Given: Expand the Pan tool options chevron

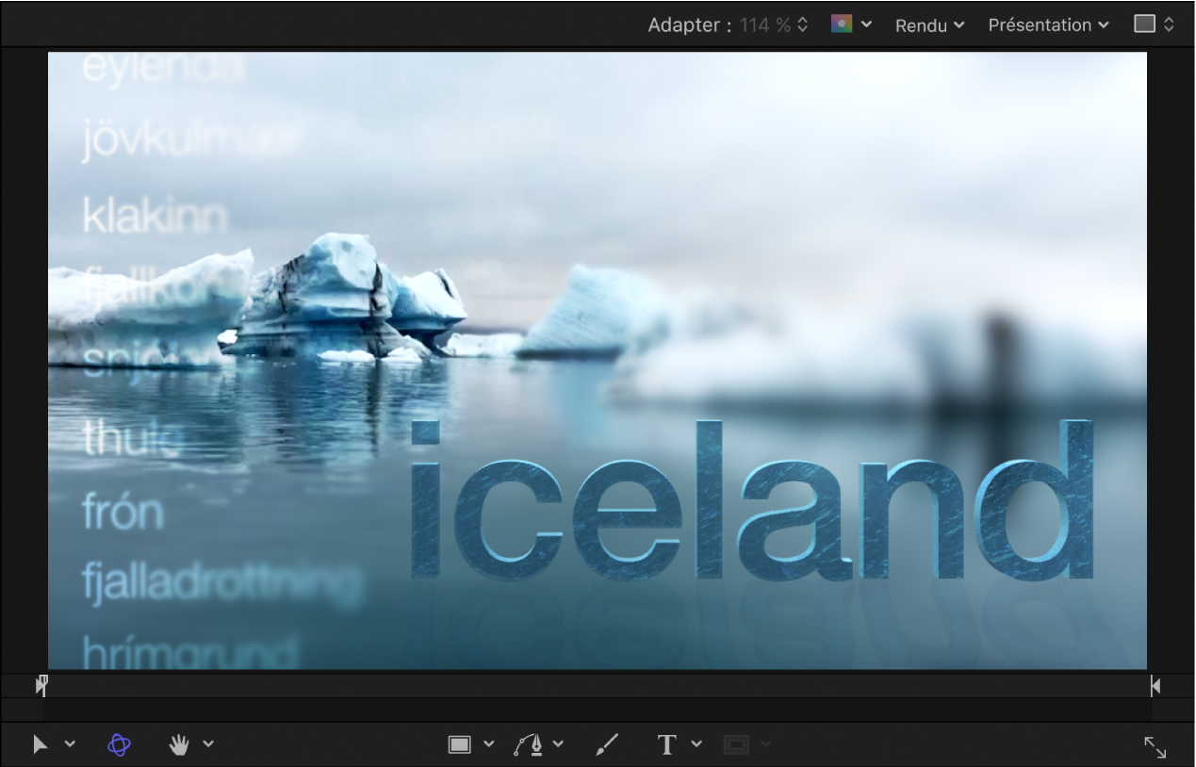Looking at the screenshot, I should pyautogui.click(x=208, y=744).
